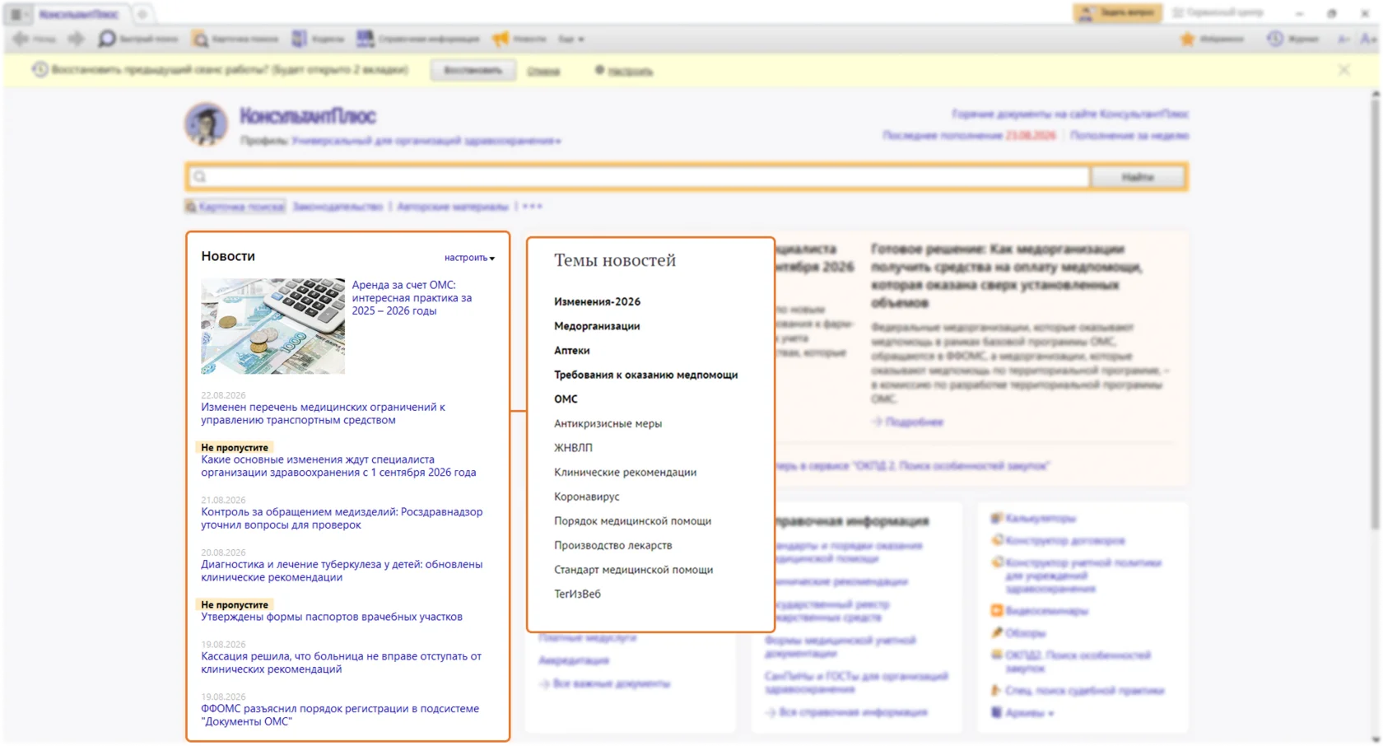Expand the three-dots more sections menu

(x=533, y=207)
